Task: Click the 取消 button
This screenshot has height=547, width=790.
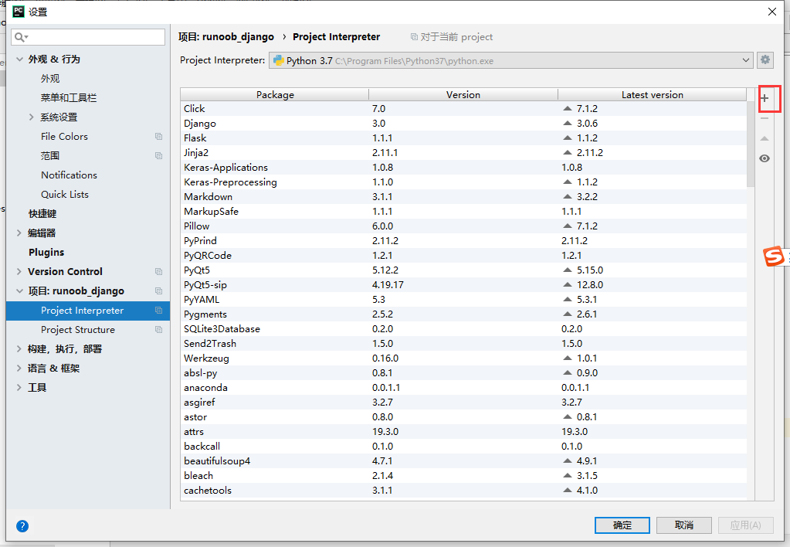Action: pyautogui.click(x=684, y=525)
